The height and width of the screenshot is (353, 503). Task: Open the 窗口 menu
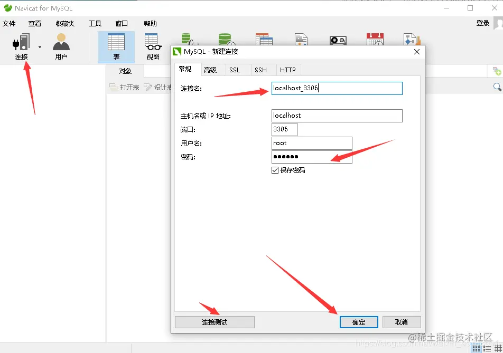pyautogui.click(x=122, y=23)
